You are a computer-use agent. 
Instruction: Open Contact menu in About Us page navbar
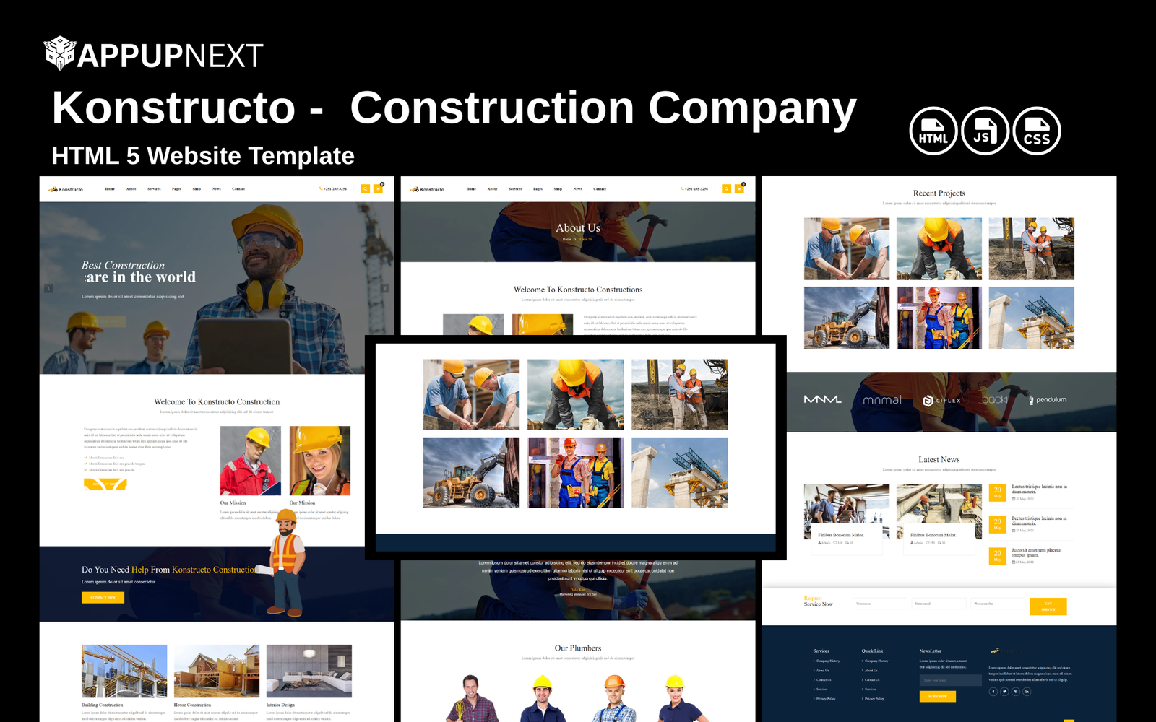pos(600,189)
